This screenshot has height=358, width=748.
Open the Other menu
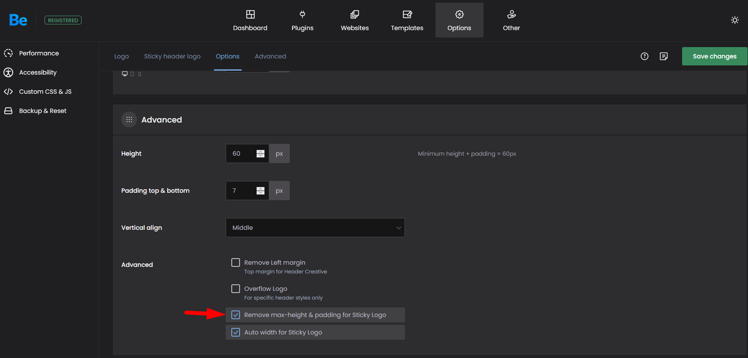click(511, 20)
